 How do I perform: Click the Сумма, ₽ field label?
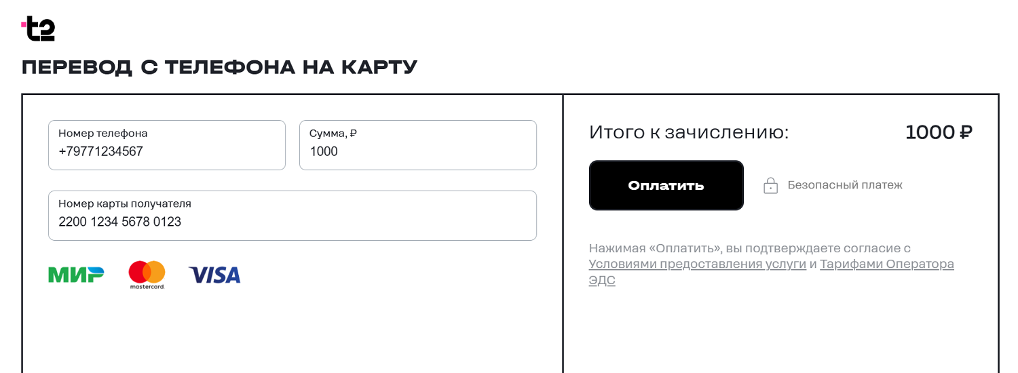333,134
